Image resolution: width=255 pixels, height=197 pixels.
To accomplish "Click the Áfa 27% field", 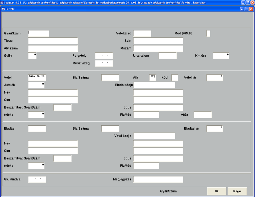I will [x=152, y=78].
